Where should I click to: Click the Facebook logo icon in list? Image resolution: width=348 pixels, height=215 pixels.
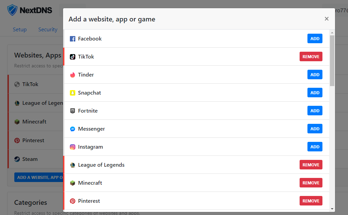point(73,39)
